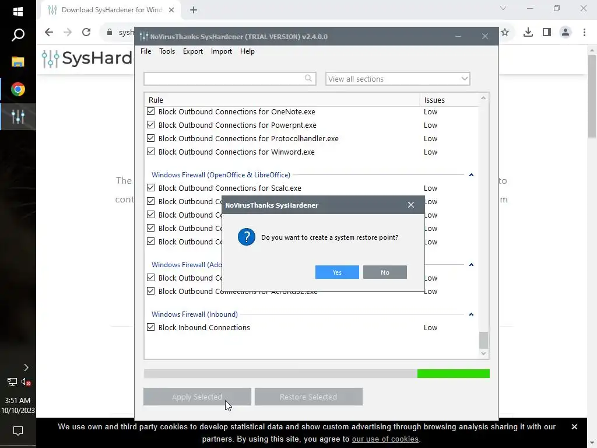The image size is (597, 448).
Task: Click the lock icon in address bar
Action: (110, 32)
